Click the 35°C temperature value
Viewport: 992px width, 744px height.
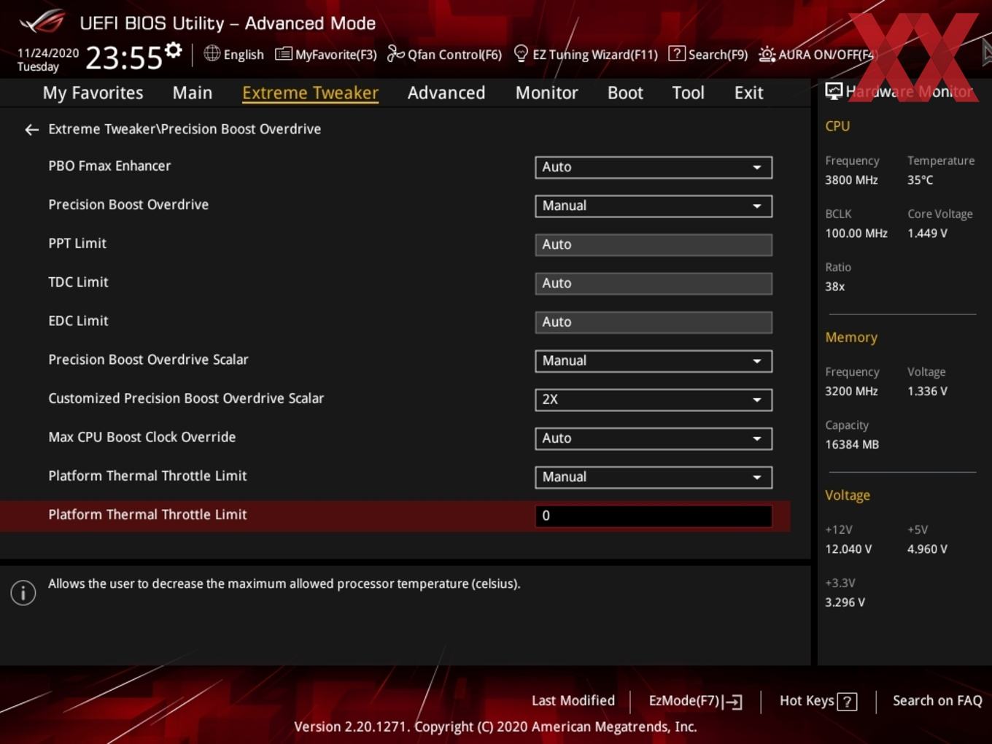[x=920, y=179]
